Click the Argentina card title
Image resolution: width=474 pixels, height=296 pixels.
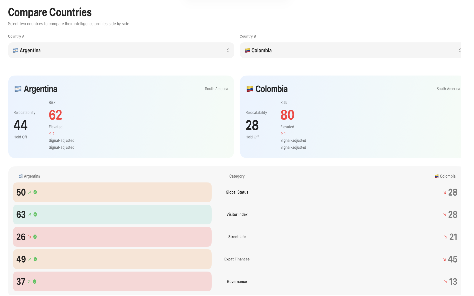click(x=40, y=89)
